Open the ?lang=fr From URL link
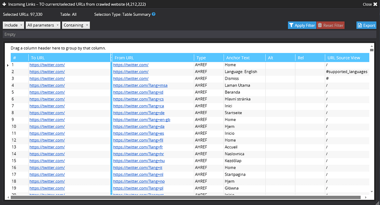 click(x=138, y=147)
